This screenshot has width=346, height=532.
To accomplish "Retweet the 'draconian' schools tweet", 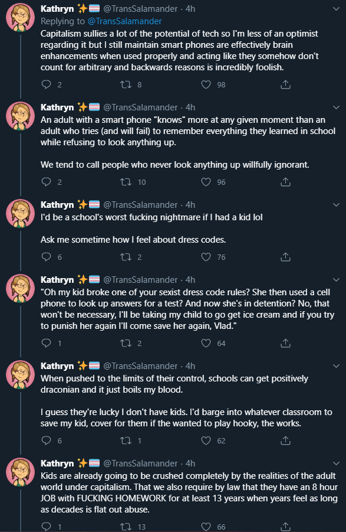I will click(x=126, y=440).
